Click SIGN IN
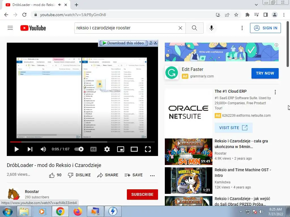 pyautogui.click(x=265, y=28)
